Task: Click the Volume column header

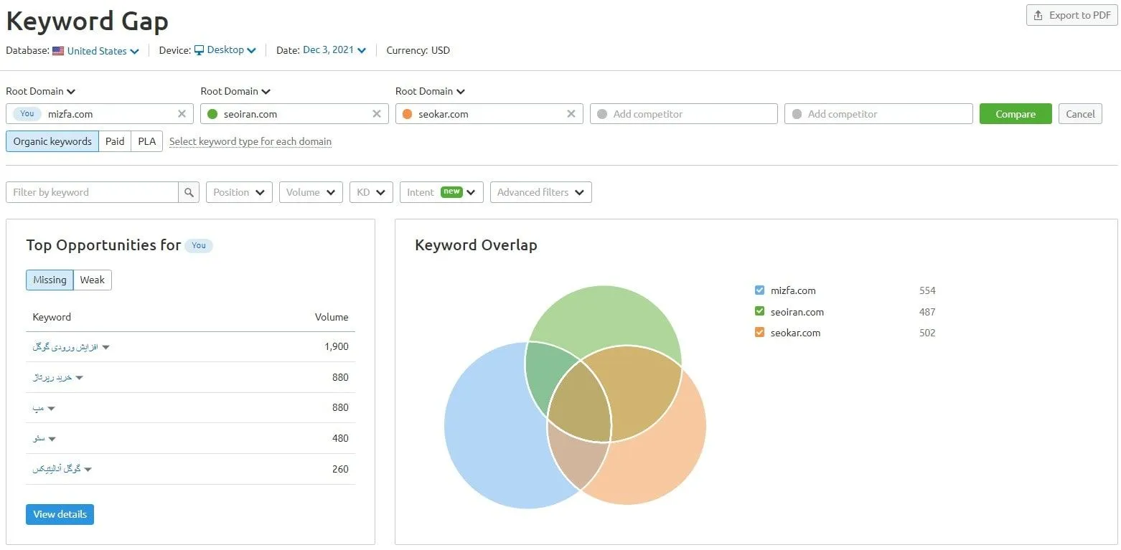Action: pos(332,317)
